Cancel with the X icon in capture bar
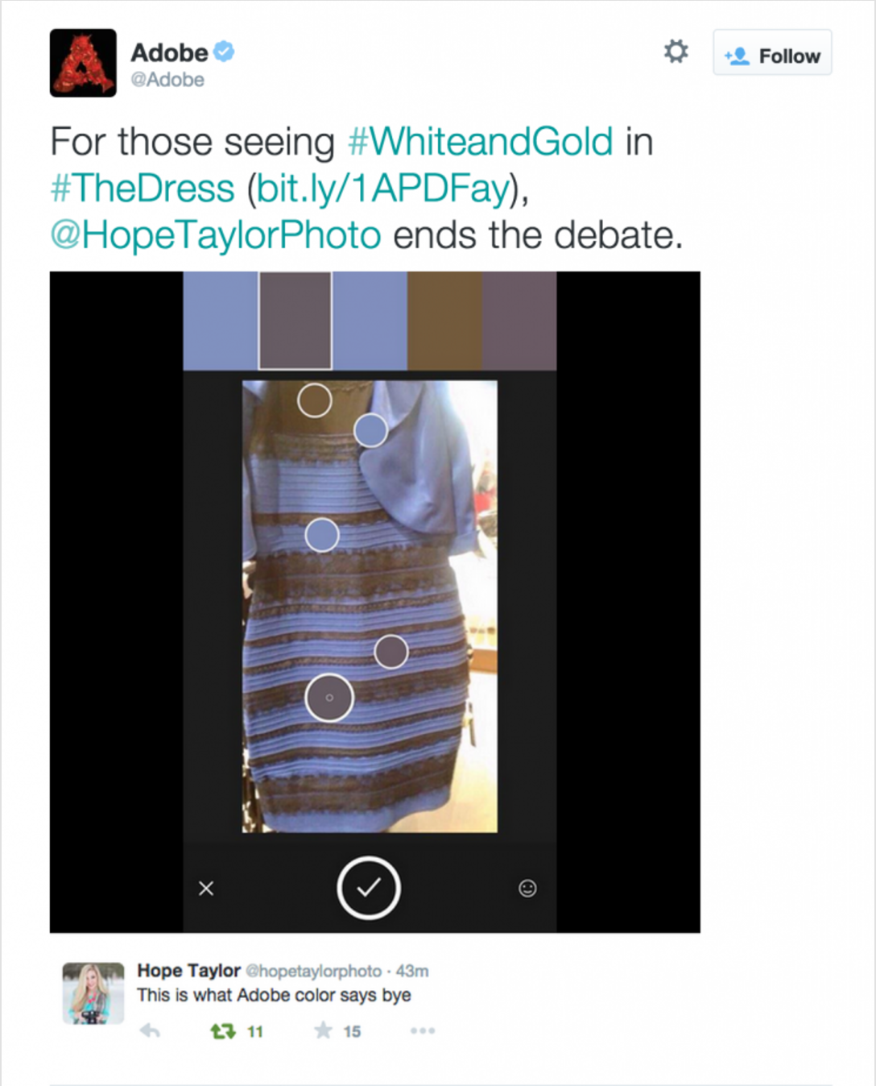The width and height of the screenshot is (876, 1086). click(x=206, y=888)
